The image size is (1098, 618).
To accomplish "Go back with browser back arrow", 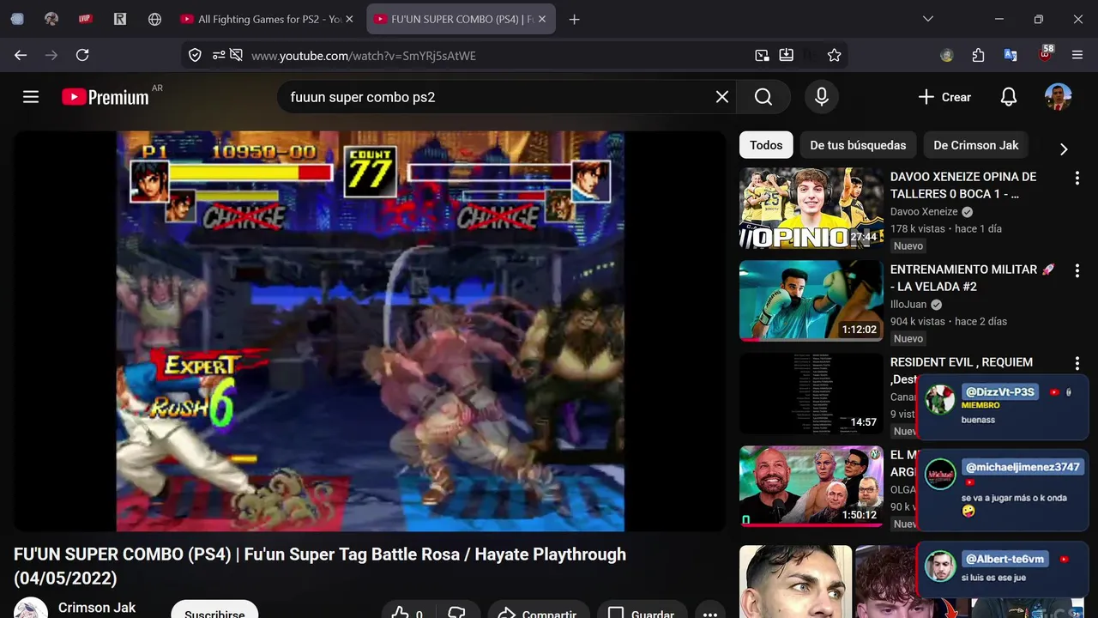I will point(21,55).
